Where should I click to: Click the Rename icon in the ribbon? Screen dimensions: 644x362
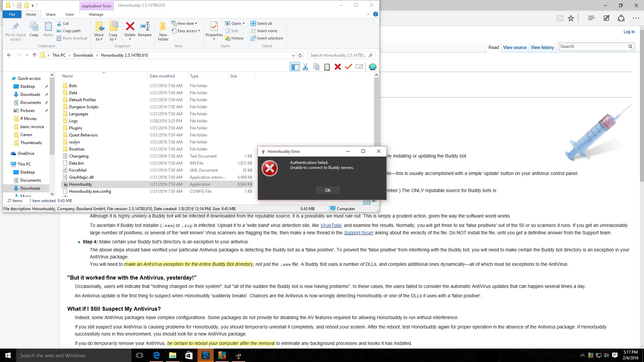point(145,29)
